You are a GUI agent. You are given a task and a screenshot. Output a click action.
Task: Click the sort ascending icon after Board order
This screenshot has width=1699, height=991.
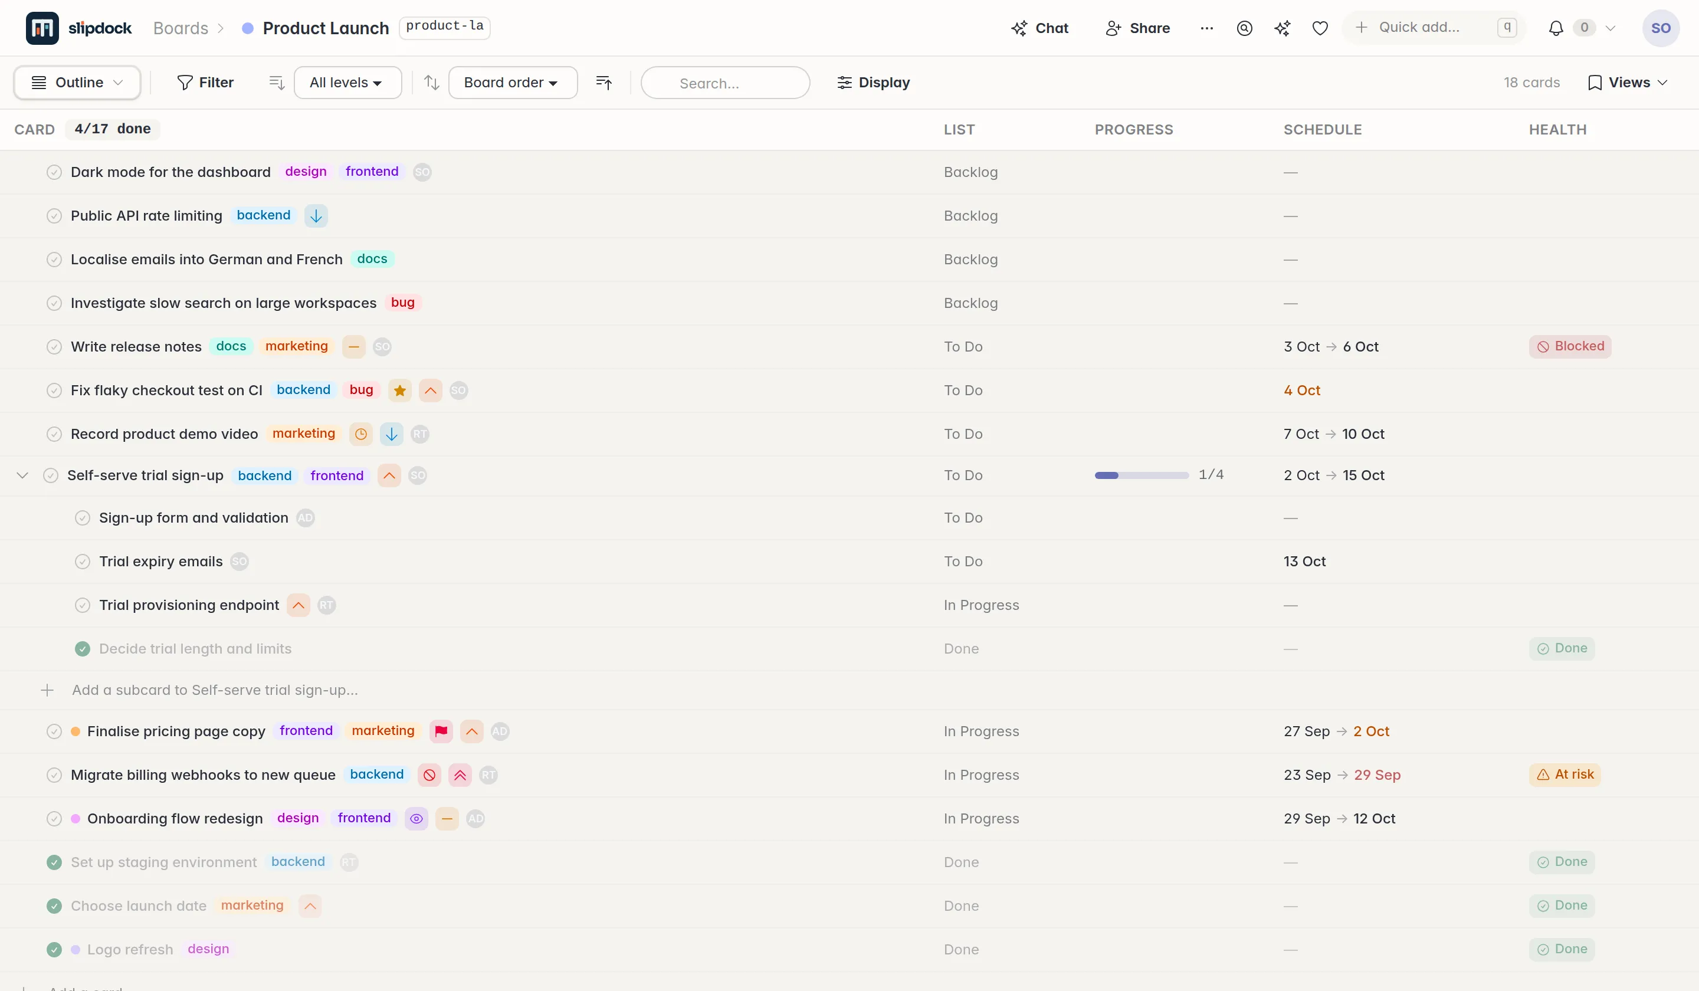[x=604, y=82]
